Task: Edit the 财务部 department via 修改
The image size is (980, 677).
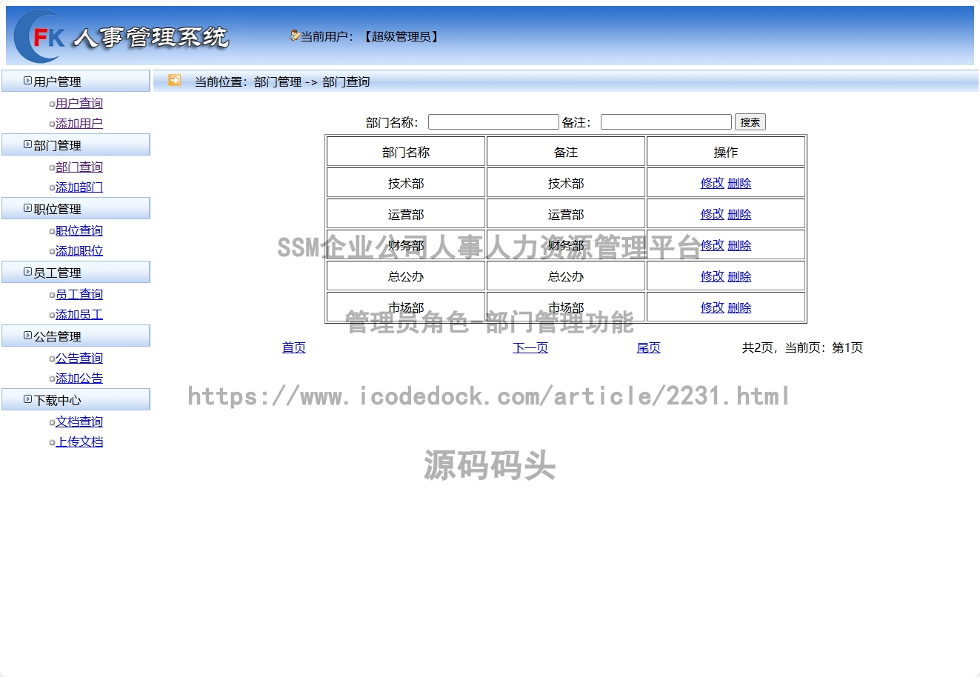Action: click(x=712, y=245)
